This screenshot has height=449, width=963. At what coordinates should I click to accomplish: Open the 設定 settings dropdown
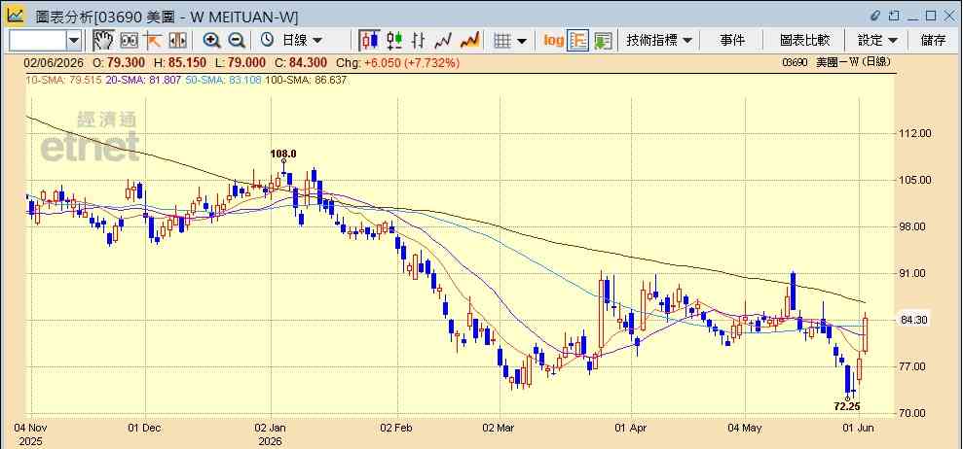[x=877, y=41]
